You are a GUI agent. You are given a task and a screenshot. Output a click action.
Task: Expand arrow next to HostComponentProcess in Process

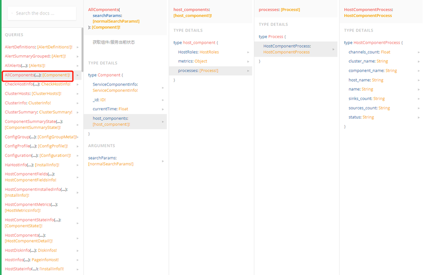click(334, 49)
